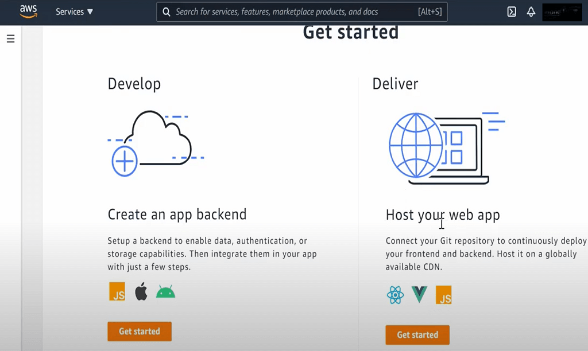Focus the AWS services search field

(x=301, y=12)
